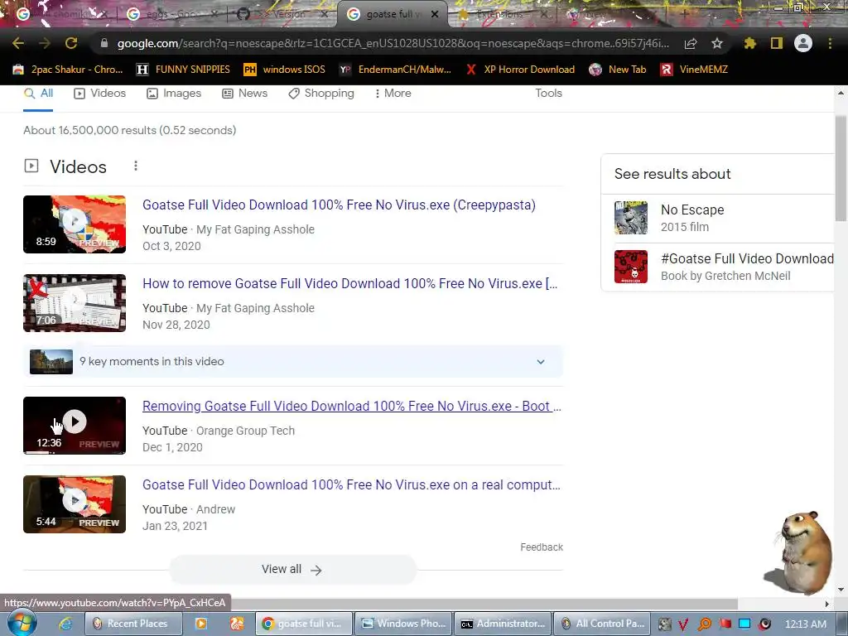
Task: Switch to the Extensions browser tab
Action: (503, 14)
